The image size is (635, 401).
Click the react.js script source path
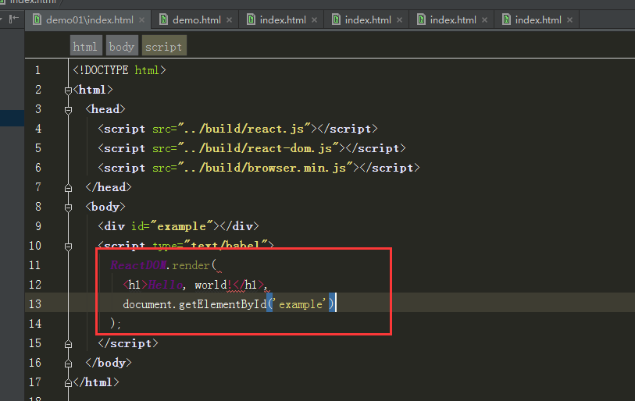tap(244, 129)
